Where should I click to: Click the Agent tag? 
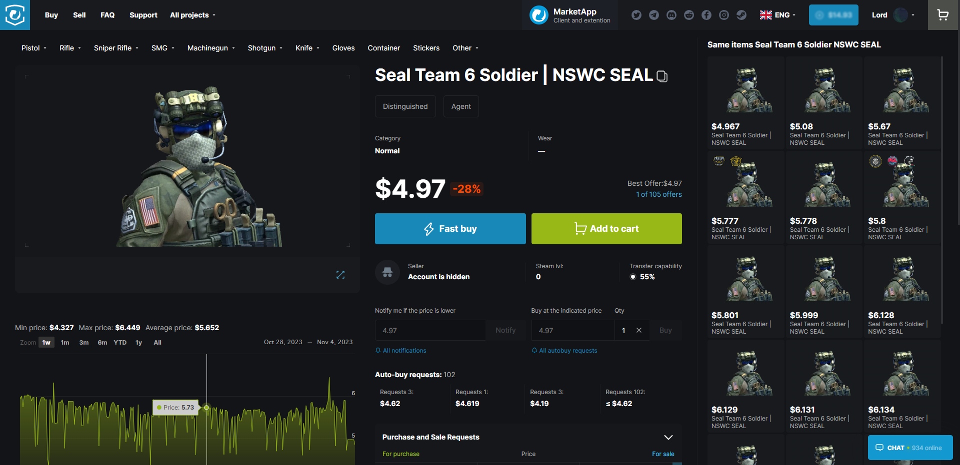click(461, 106)
